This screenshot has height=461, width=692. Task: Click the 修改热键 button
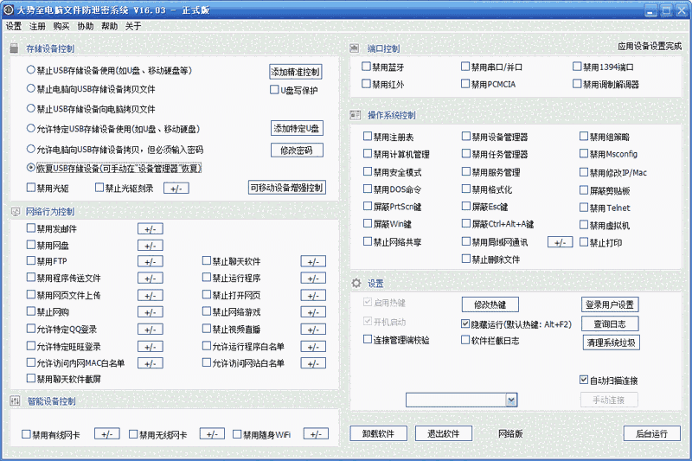pyautogui.click(x=490, y=304)
